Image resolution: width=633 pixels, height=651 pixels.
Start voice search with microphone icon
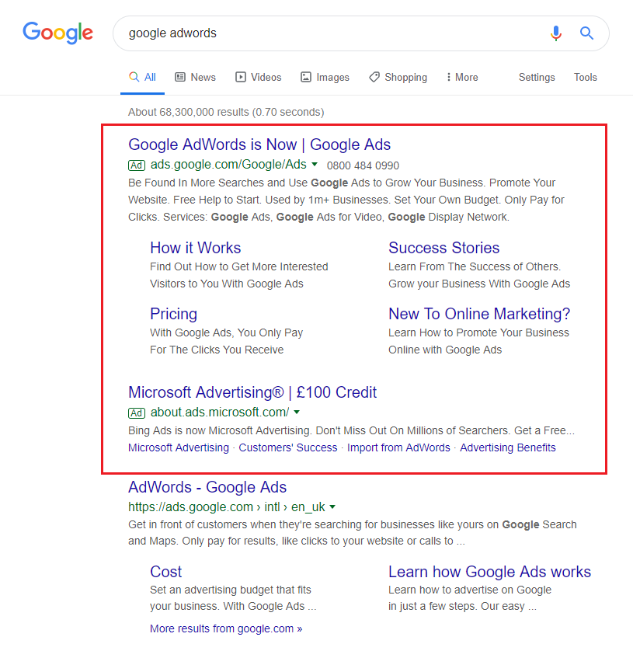(556, 33)
